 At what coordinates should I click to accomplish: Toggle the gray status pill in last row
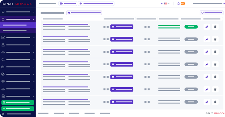tap(191, 102)
